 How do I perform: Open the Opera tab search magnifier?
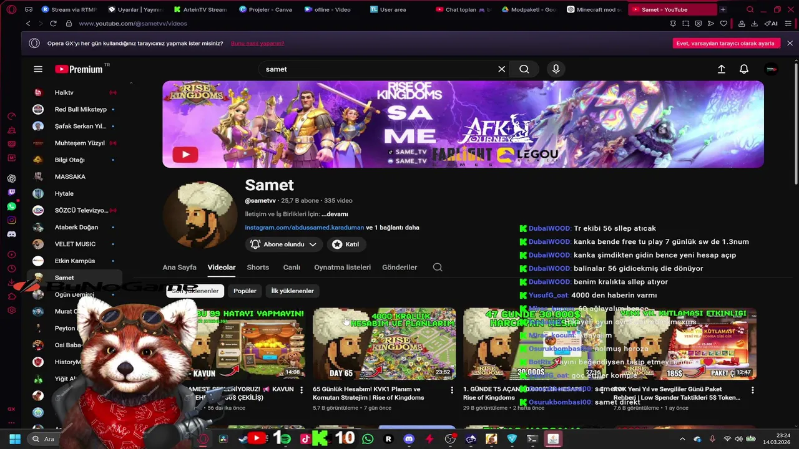(x=750, y=9)
